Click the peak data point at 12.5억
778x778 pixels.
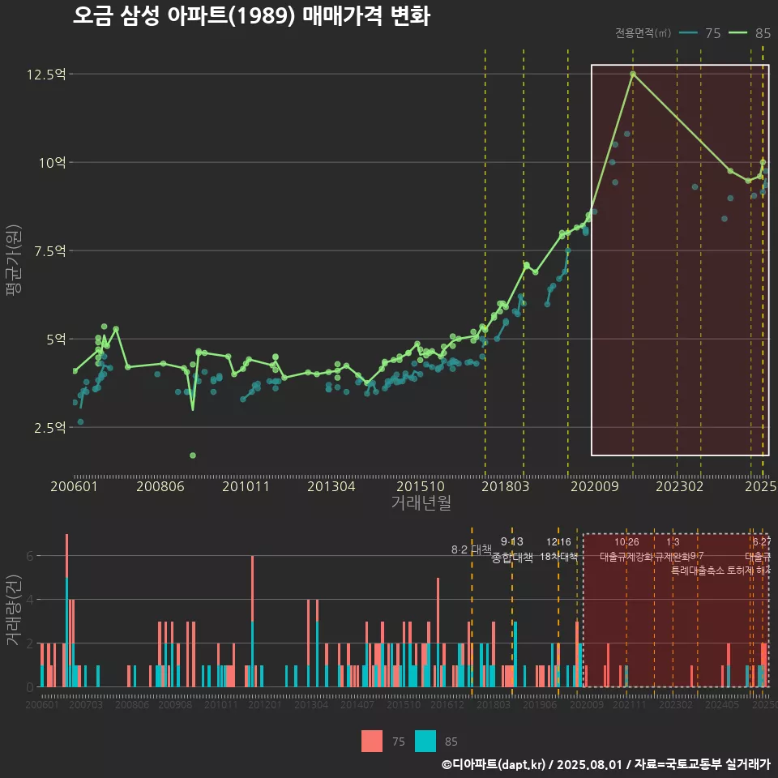(x=633, y=74)
